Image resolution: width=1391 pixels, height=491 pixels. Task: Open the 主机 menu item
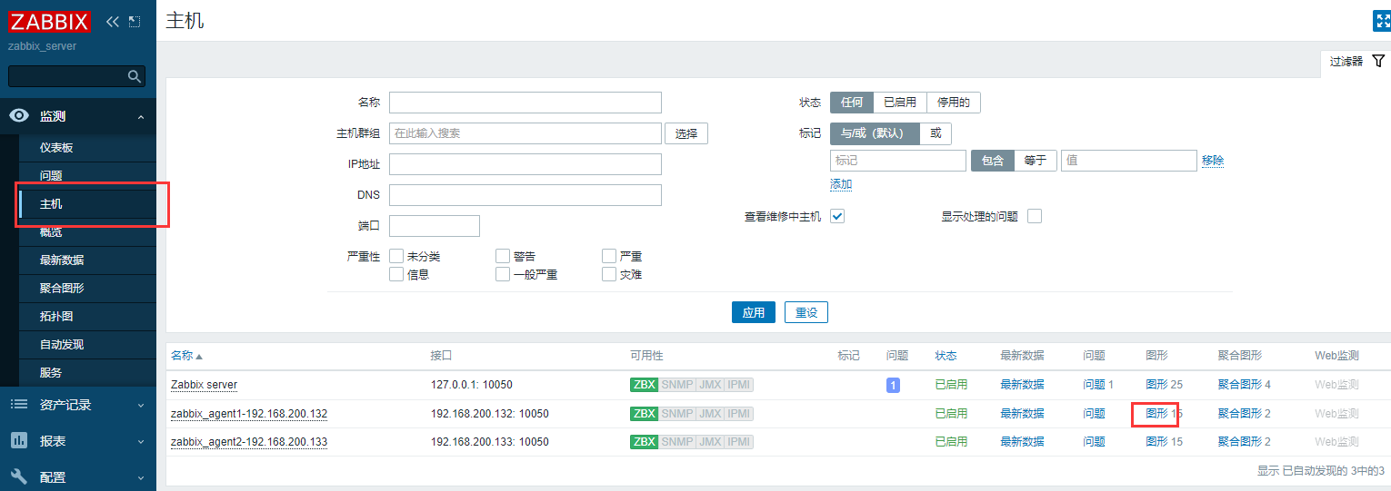coord(87,204)
